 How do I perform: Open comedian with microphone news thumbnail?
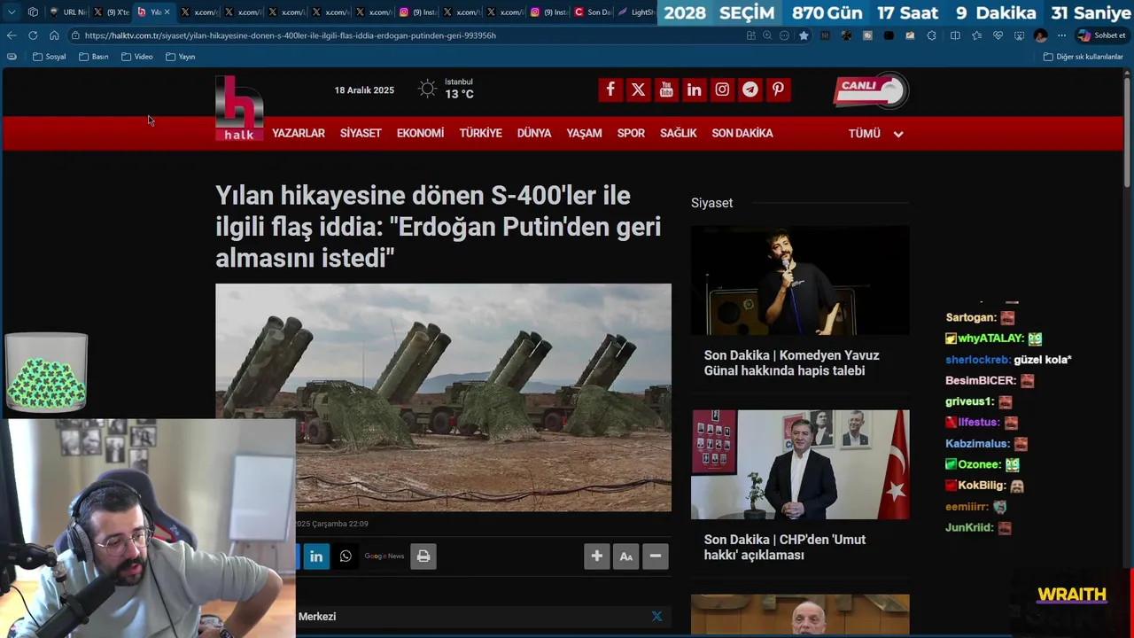[800, 280]
